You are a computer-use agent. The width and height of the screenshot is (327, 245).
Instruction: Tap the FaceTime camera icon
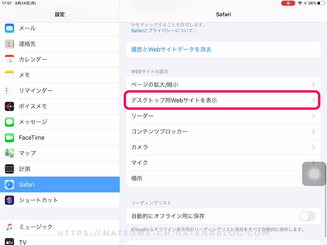tap(9, 137)
